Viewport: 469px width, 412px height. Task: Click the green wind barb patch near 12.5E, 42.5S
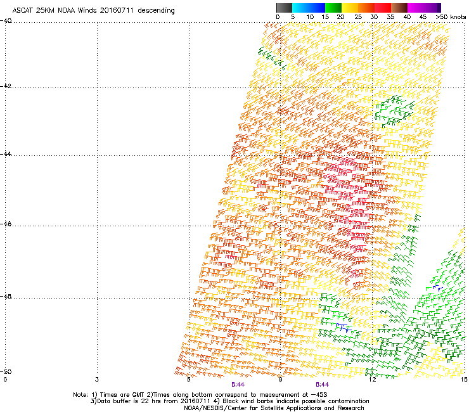(395, 111)
